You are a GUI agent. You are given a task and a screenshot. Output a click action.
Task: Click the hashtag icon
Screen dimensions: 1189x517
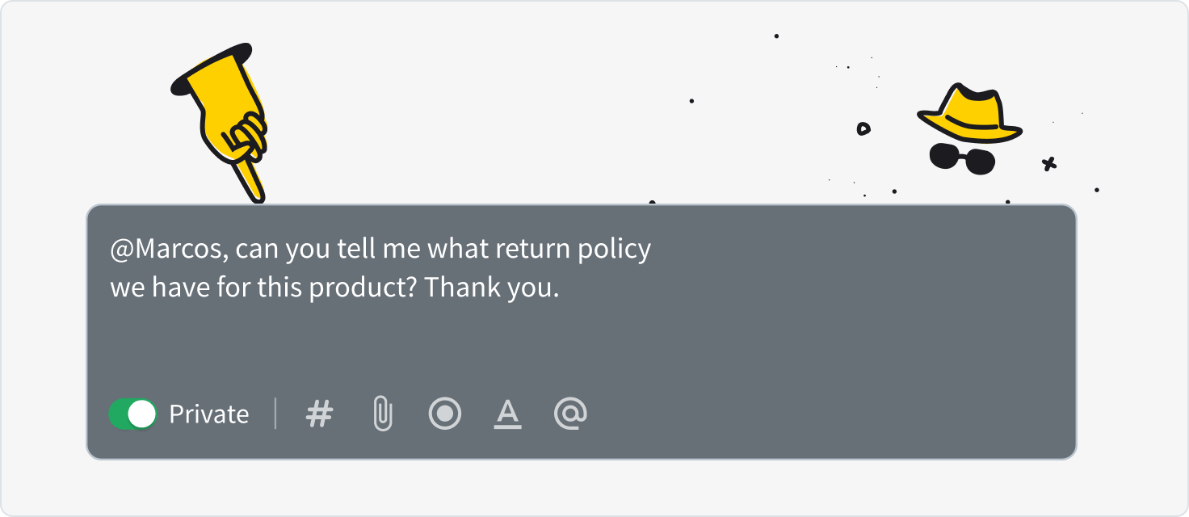point(319,414)
